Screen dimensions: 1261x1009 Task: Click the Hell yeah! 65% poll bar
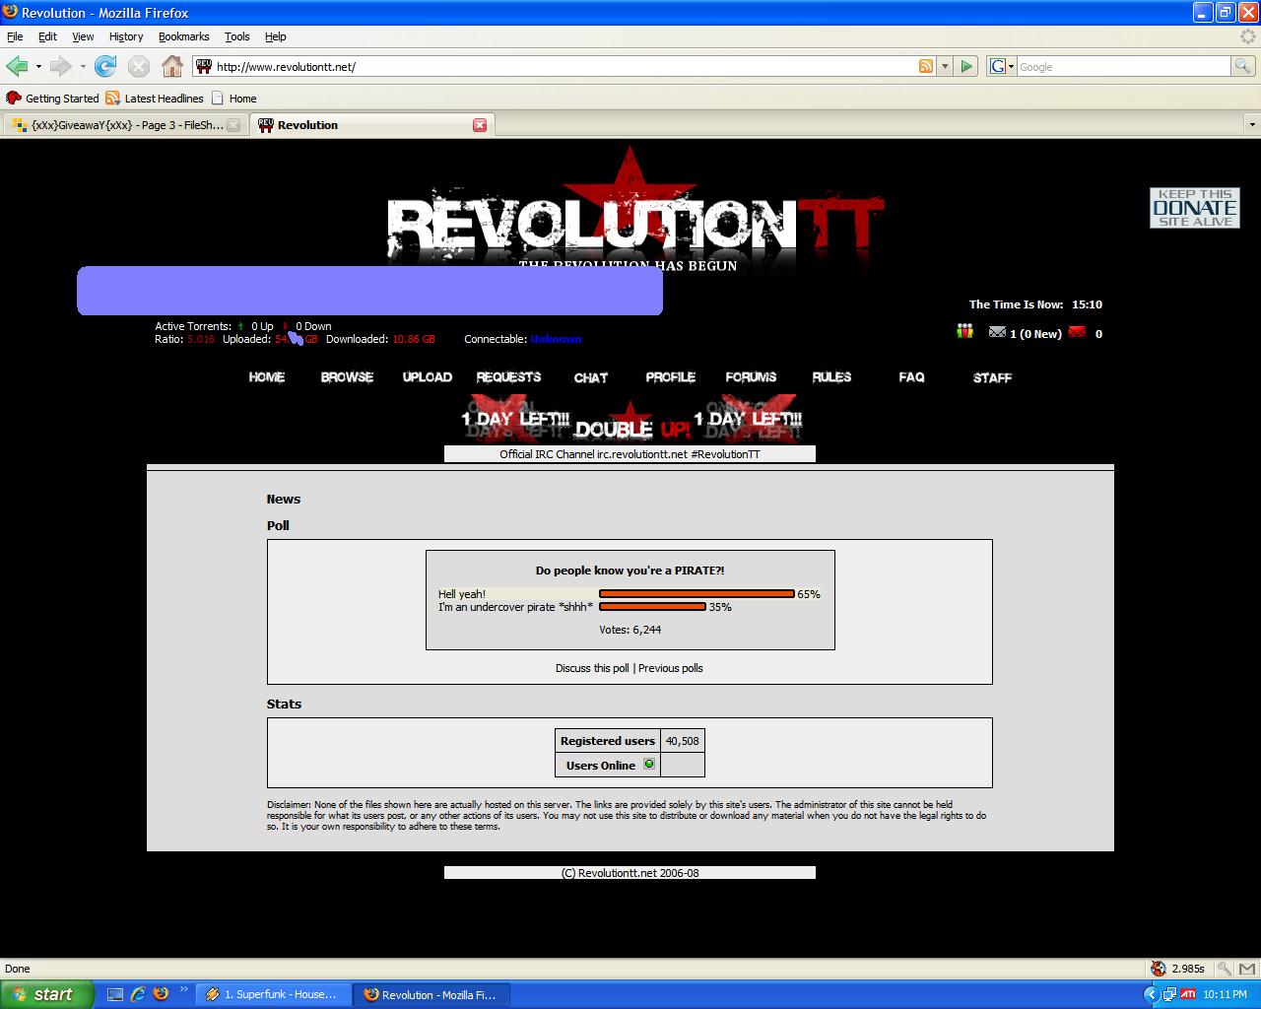coord(697,593)
